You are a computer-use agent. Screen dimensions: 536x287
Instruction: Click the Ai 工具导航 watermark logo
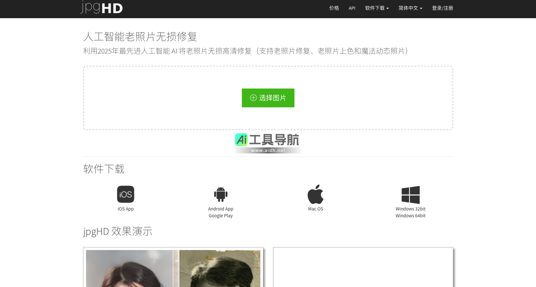(268, 143)
